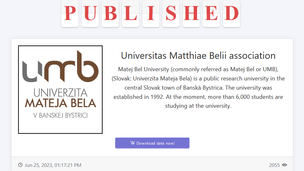
Task: Click the red letter E tile
Action: pyautogui.click(x=211, y=14)
